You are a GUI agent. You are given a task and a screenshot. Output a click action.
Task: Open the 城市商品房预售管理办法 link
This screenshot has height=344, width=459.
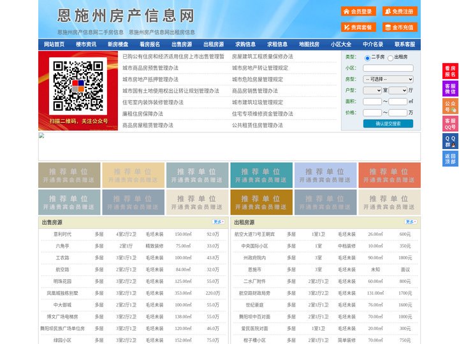(x=150, y=68)
